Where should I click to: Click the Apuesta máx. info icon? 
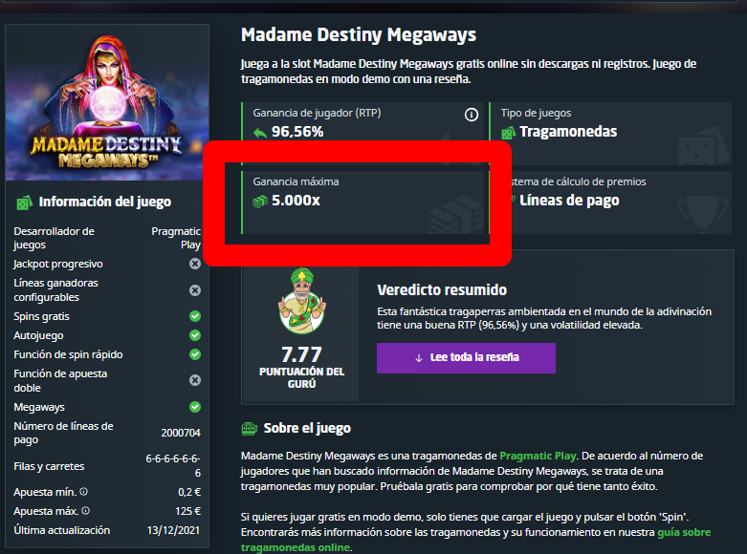(86, 510)
